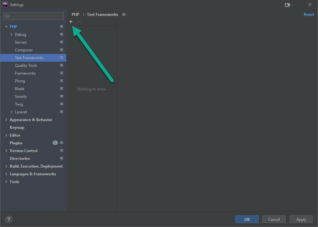Click the help question mark icon
Viewport: 318px width, 227px height.
[x=9, y=219]
